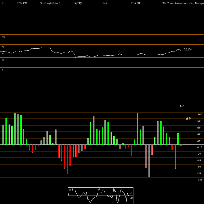Click the 30 level label on RSI axis
The height and width of the screenshot is (204, 204).
pyautogui.click(x=3, y=60)
